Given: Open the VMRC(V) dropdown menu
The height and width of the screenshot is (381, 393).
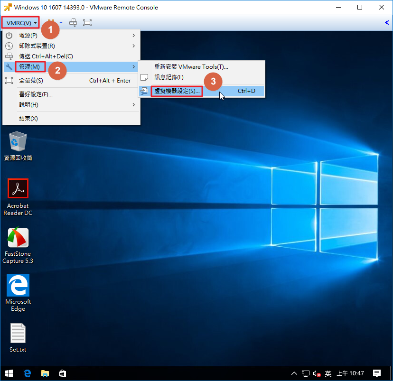Looking at the screenshot, I should (x=20, y=23).
